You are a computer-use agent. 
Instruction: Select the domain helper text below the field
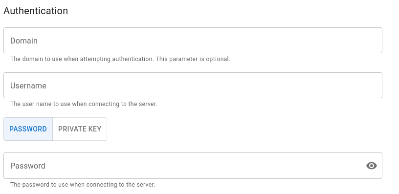pyautogui.click(x=120, y=59)
